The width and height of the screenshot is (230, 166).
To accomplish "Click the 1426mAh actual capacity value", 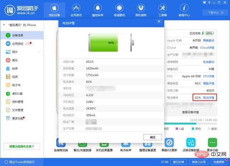I will click(92, 68).
